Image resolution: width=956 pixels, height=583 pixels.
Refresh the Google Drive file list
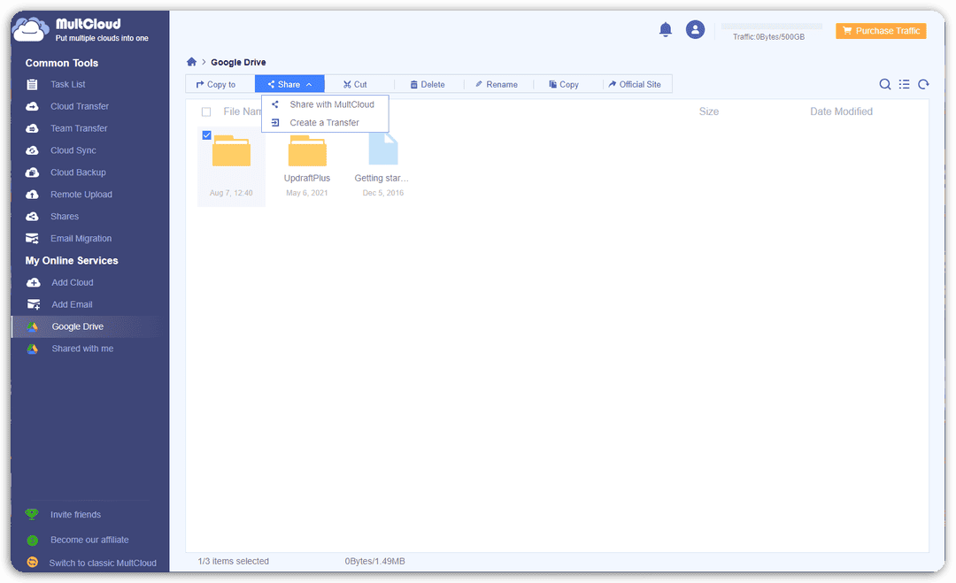point(923,84)
